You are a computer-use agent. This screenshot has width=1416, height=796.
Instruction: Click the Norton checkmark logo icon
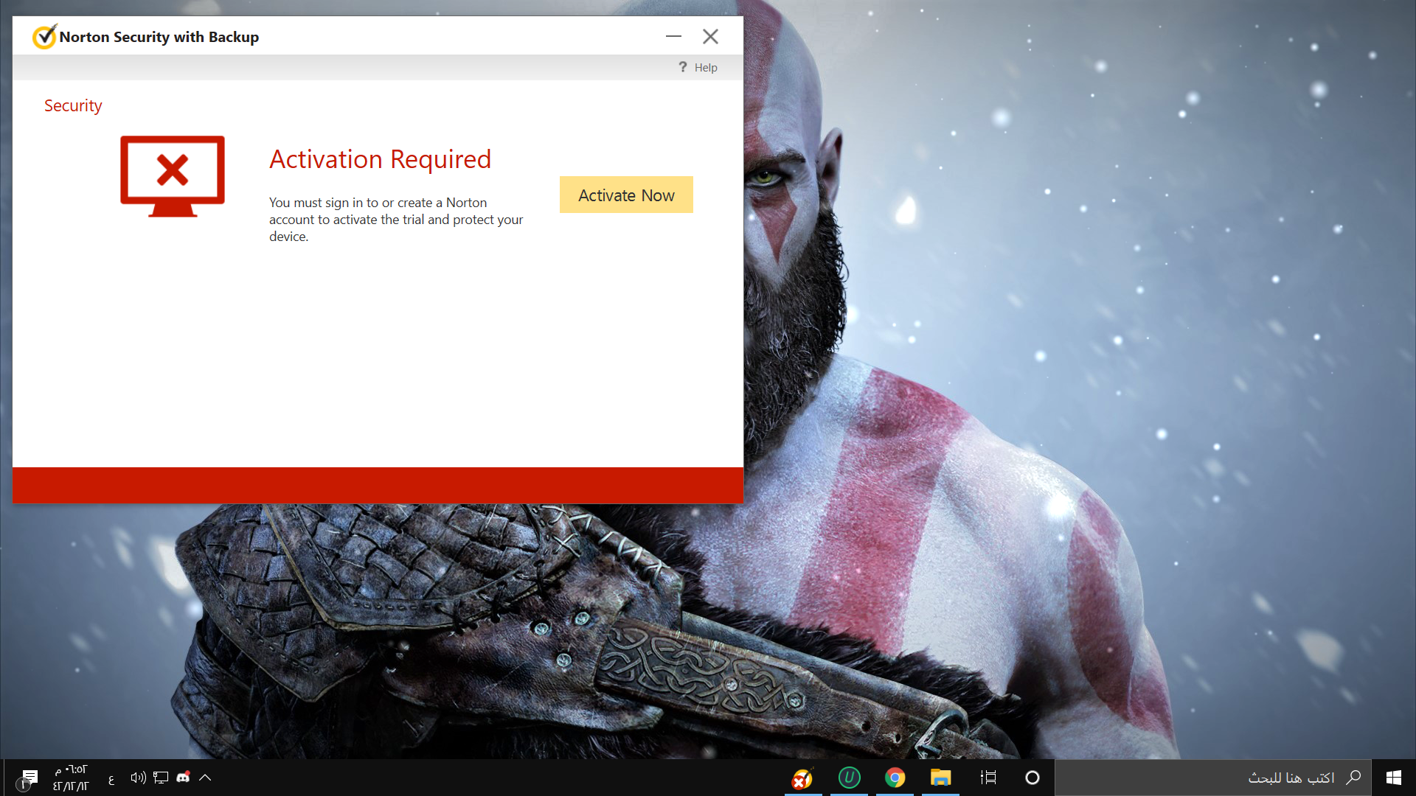click(x=44, y=36)
